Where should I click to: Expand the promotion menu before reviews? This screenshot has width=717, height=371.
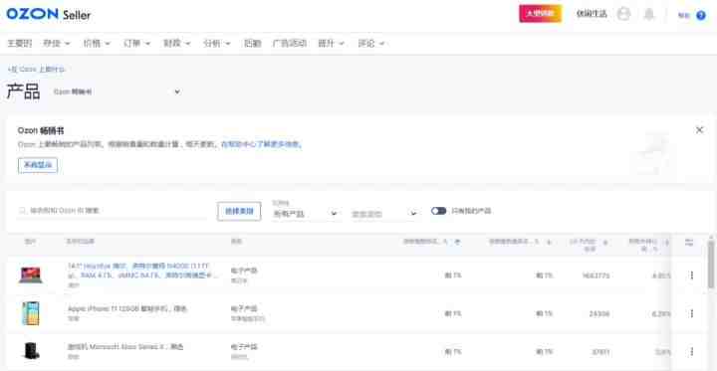[x=332, y=44]
